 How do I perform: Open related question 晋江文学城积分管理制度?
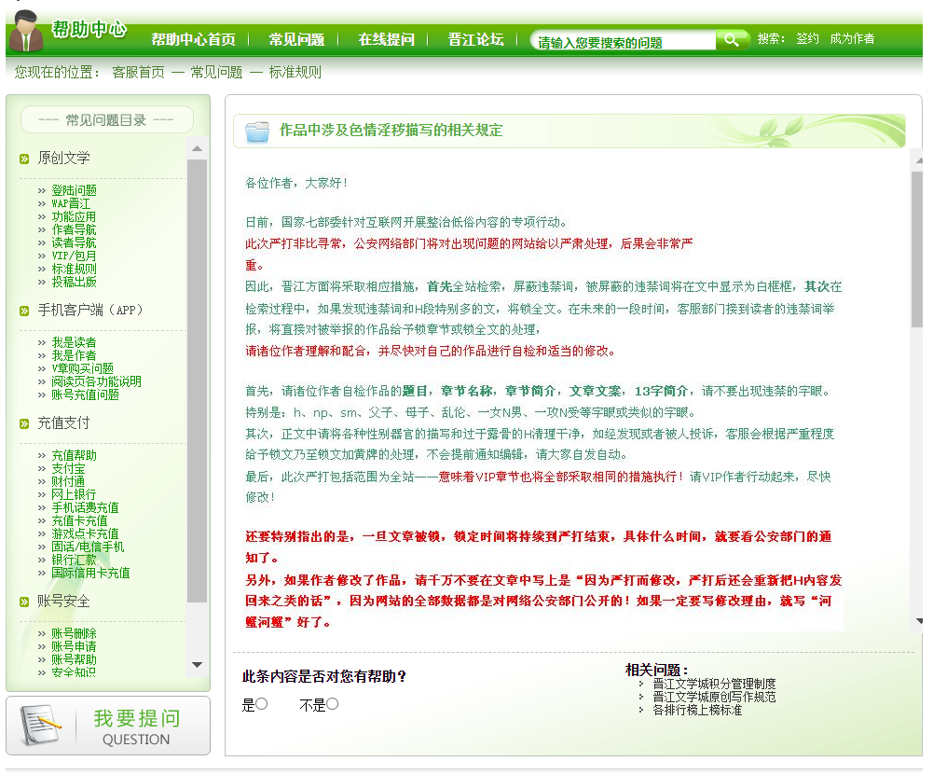click(714, 684)
